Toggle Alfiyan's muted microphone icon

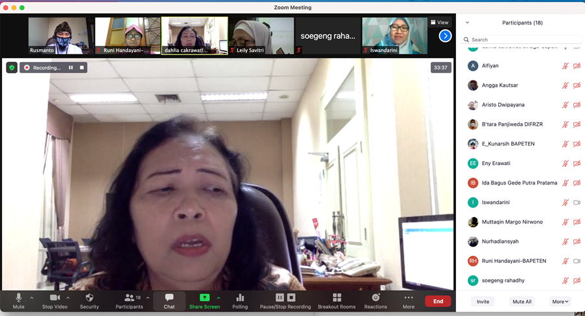[566, 66]
